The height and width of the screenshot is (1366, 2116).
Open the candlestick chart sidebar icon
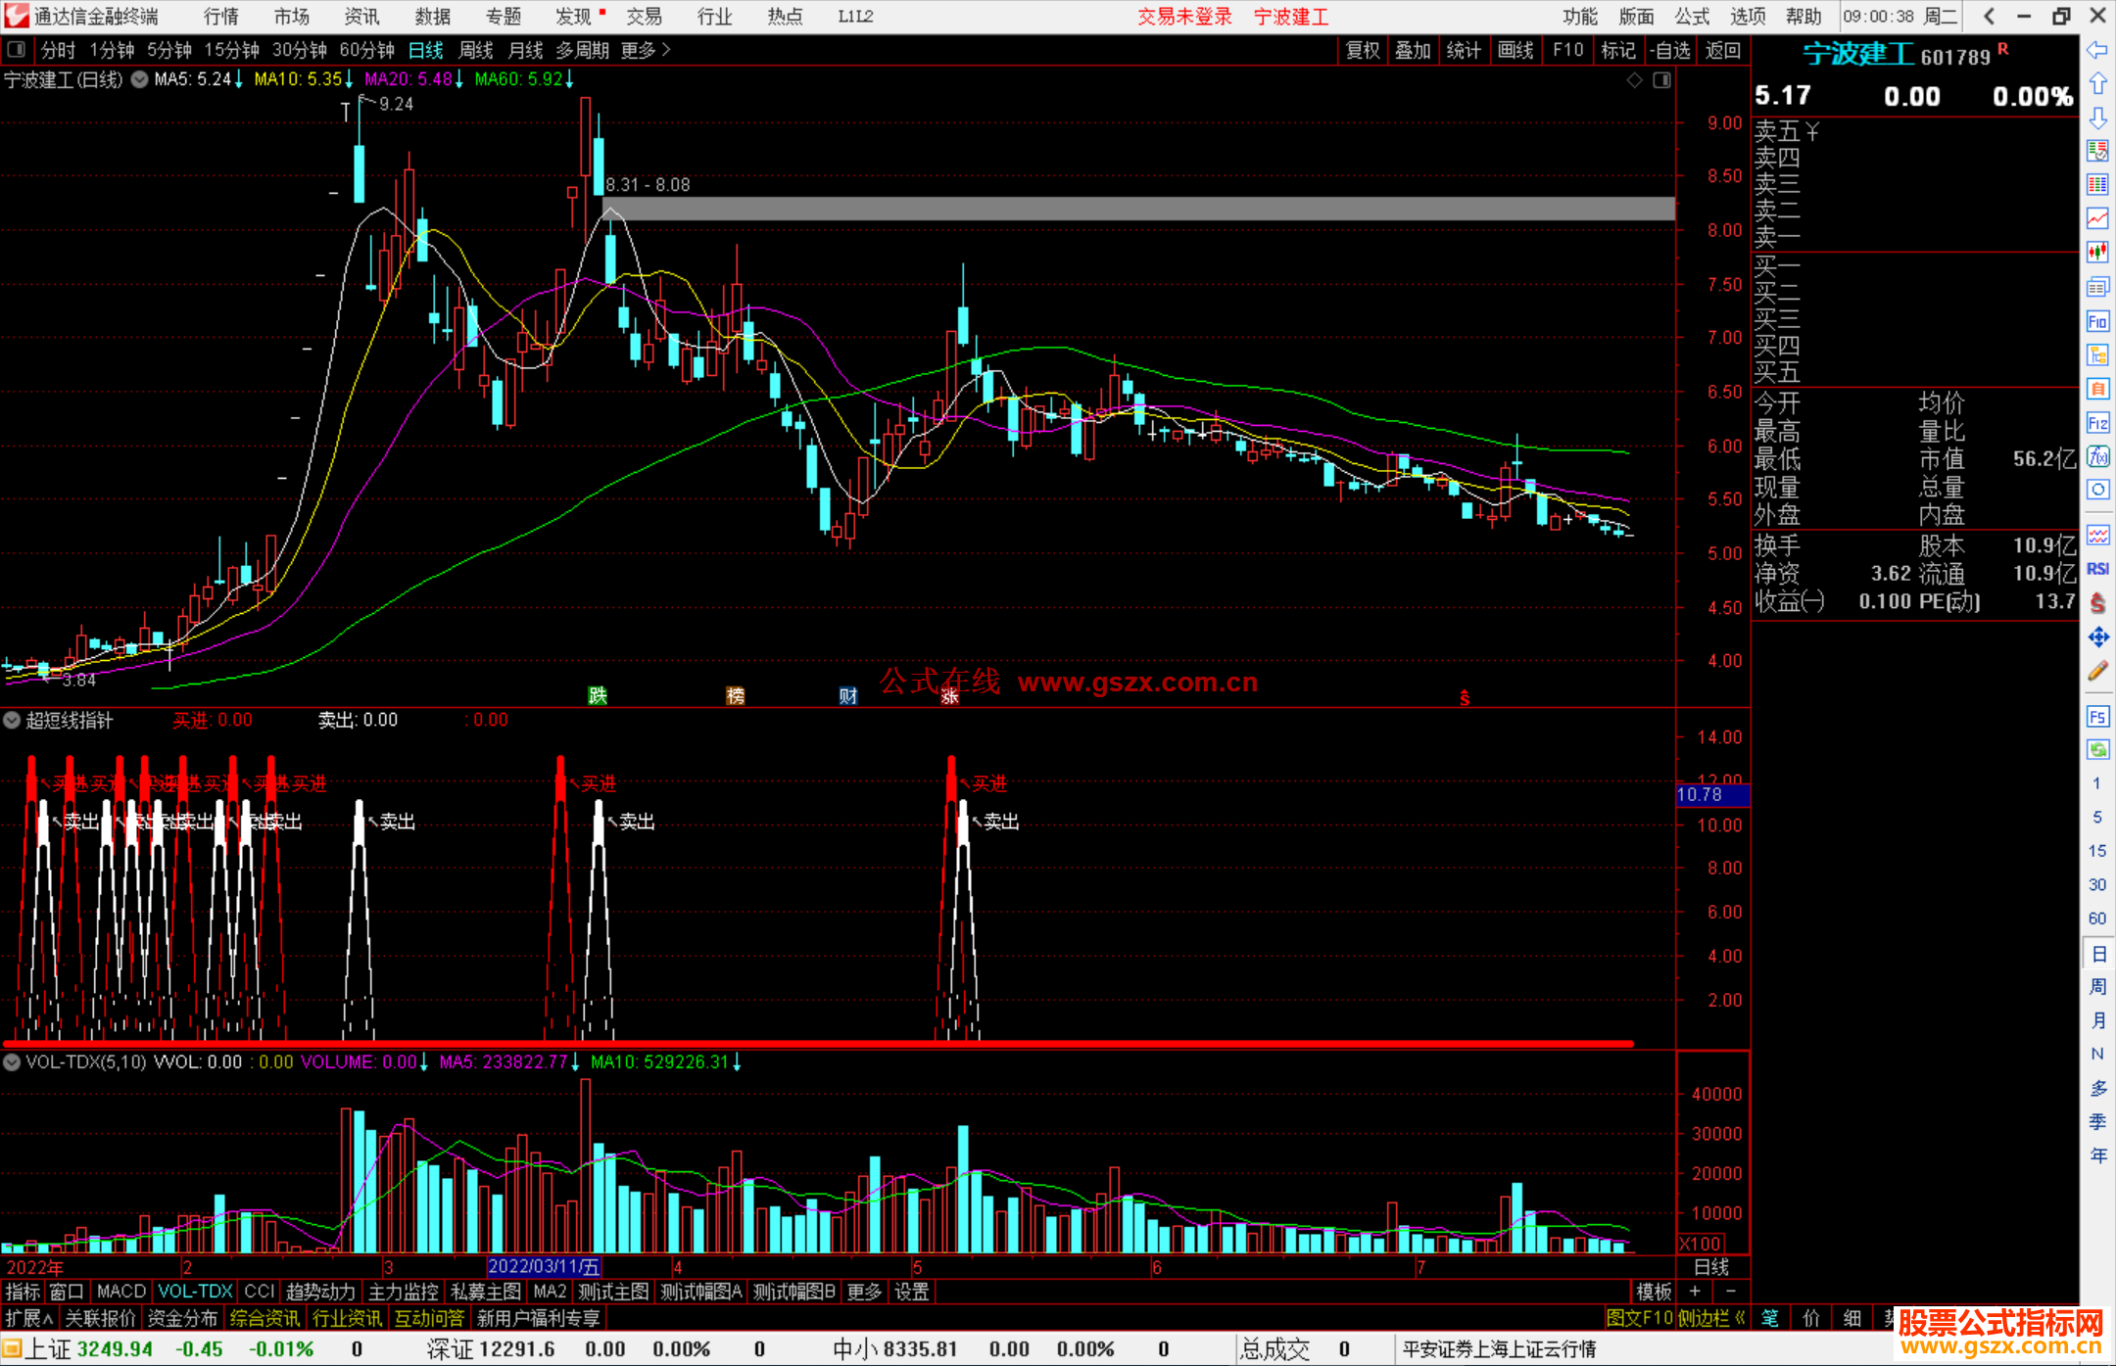2097,252
